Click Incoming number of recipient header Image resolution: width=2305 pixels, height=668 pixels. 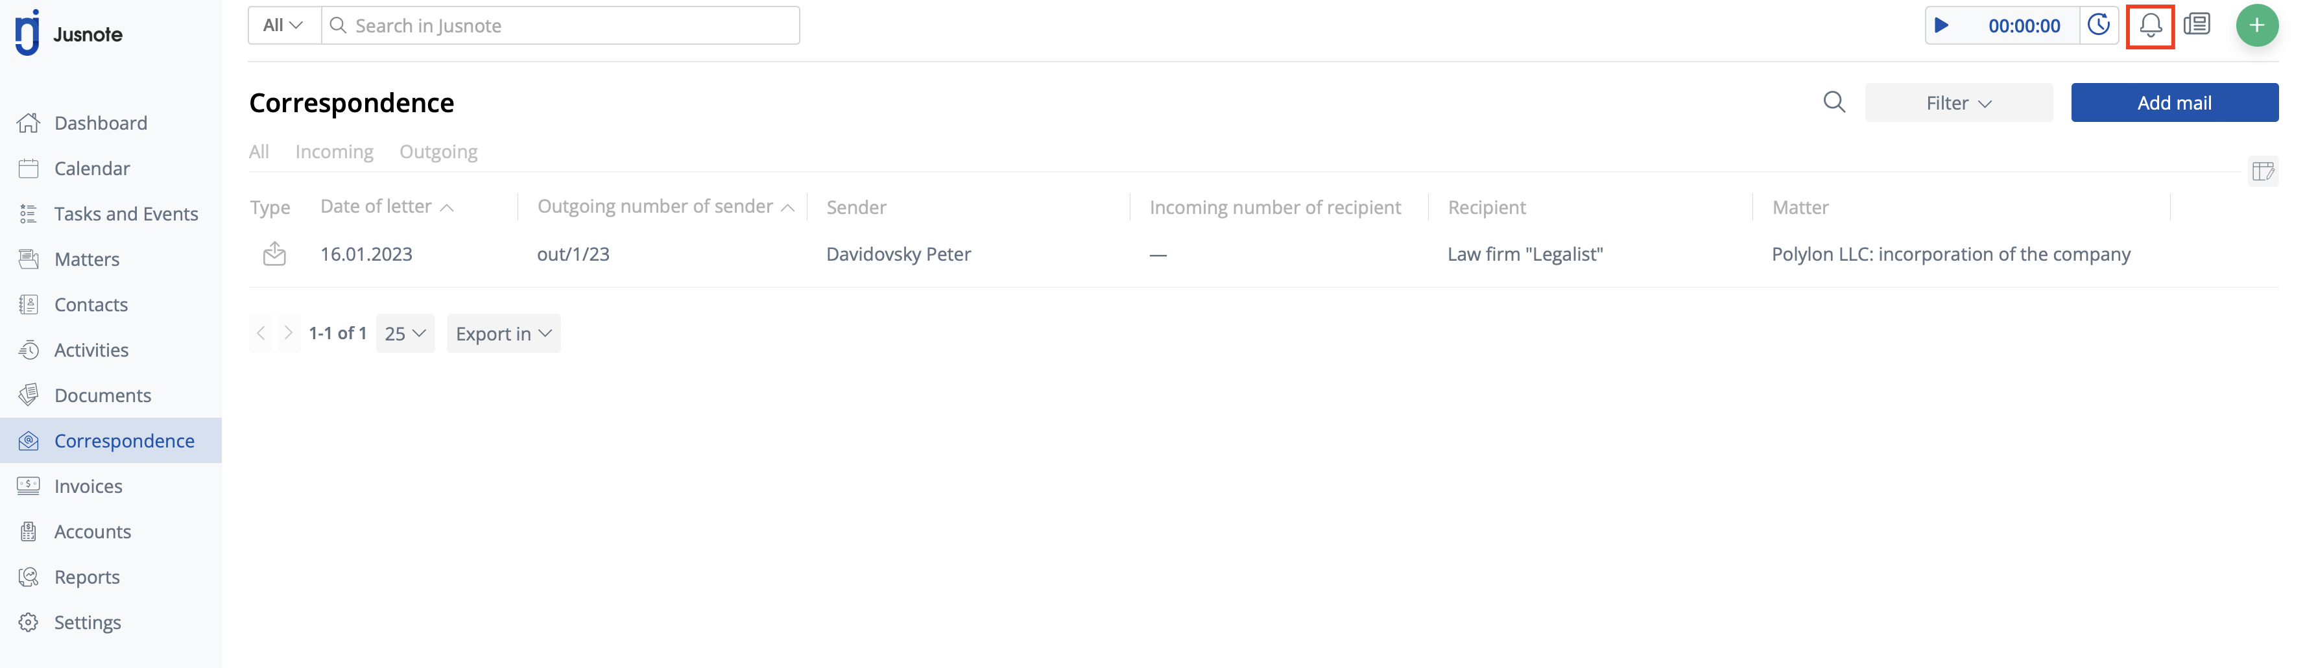click(1275, 208)
